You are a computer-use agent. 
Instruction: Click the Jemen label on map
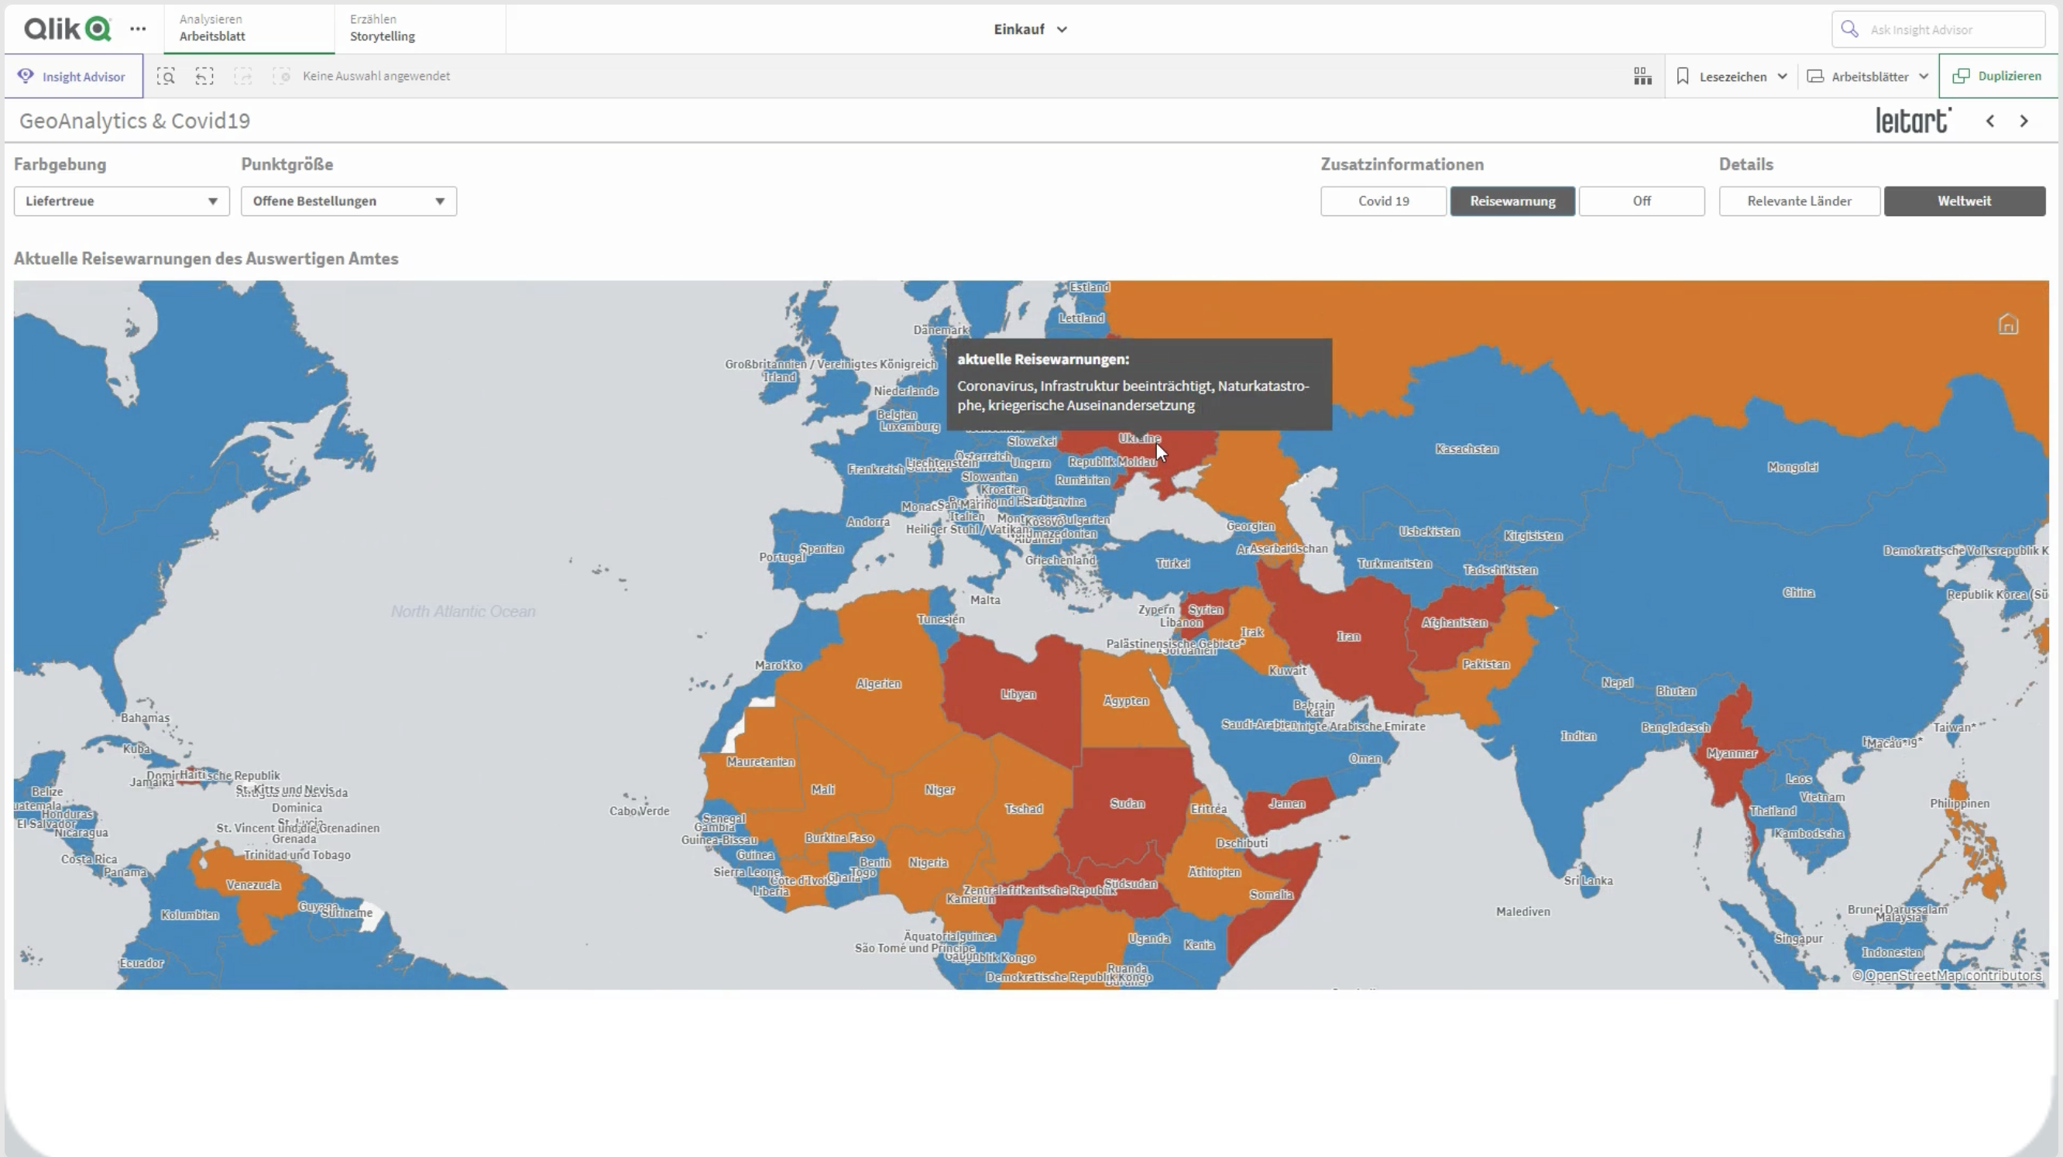coord(1287,803)
